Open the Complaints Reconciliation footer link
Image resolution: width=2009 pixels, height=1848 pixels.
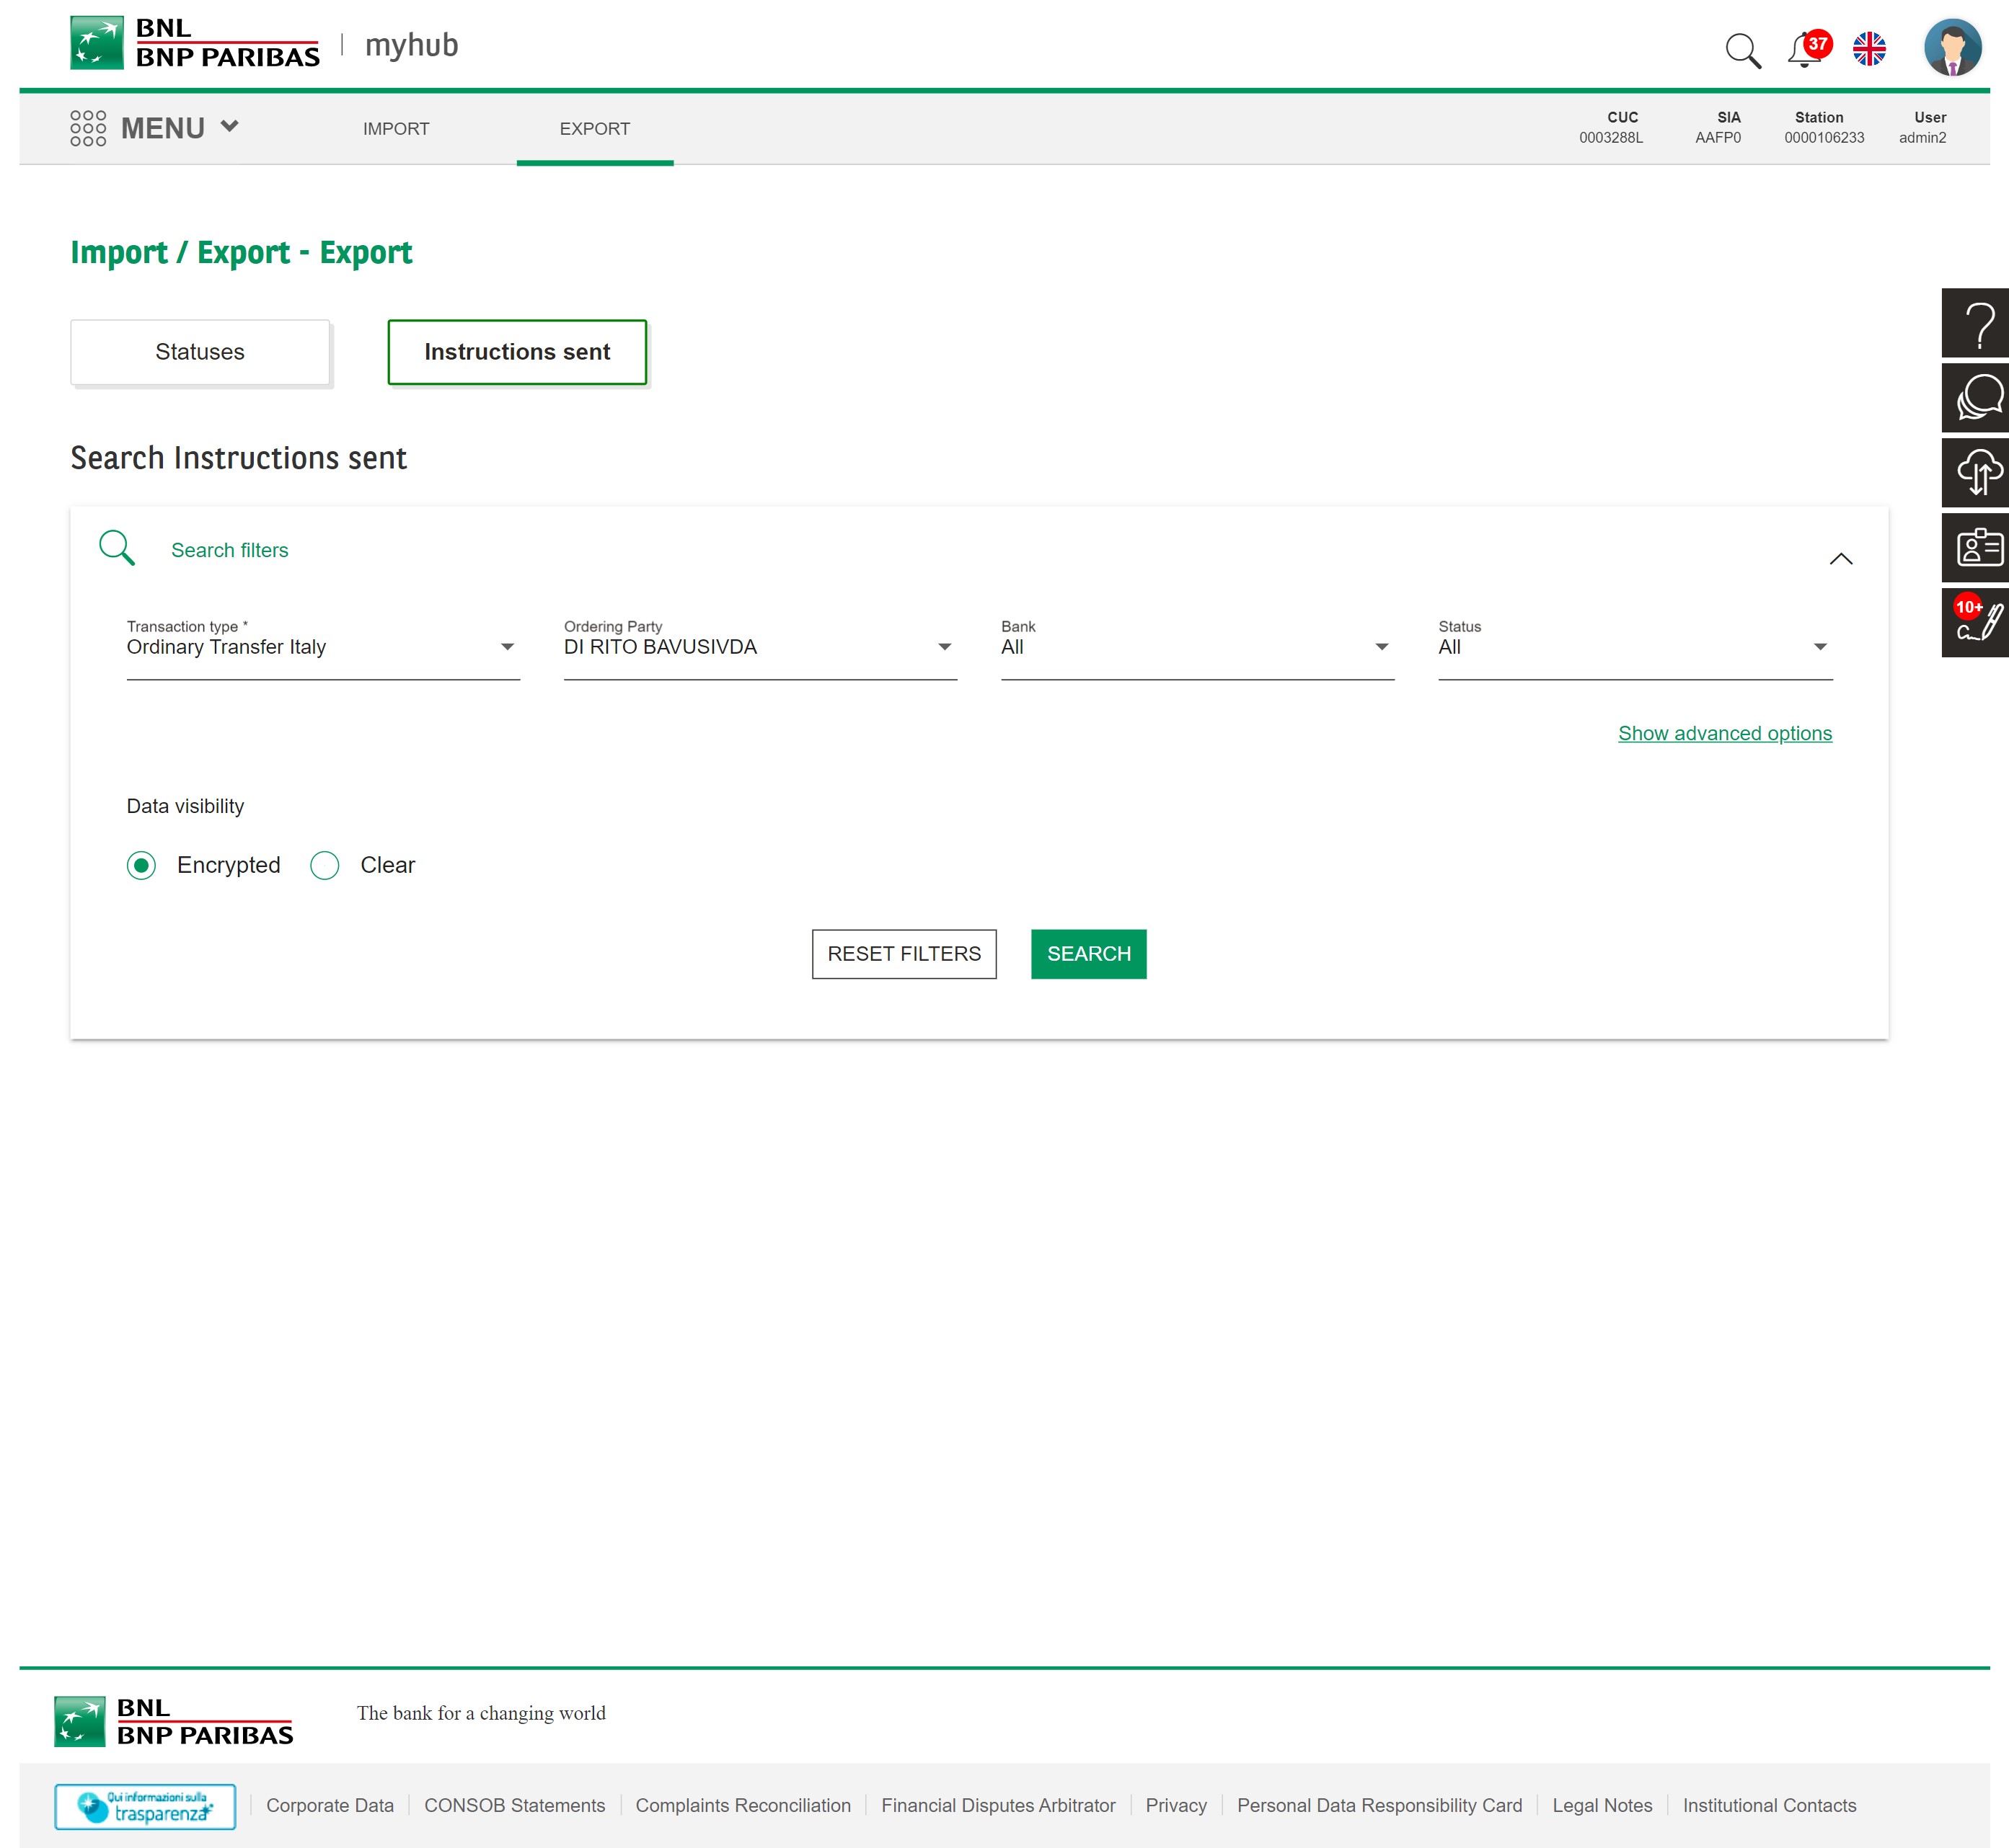point(743,1805)
